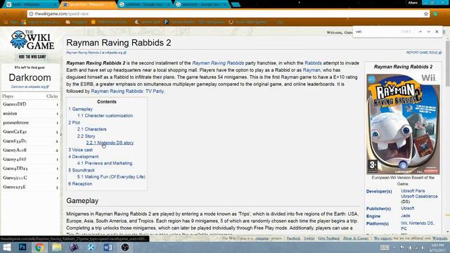The height and width of the screenshot is (253, 450).
Task: Jump to 2.2 Story in contents
Action: (x=86, y=136)
